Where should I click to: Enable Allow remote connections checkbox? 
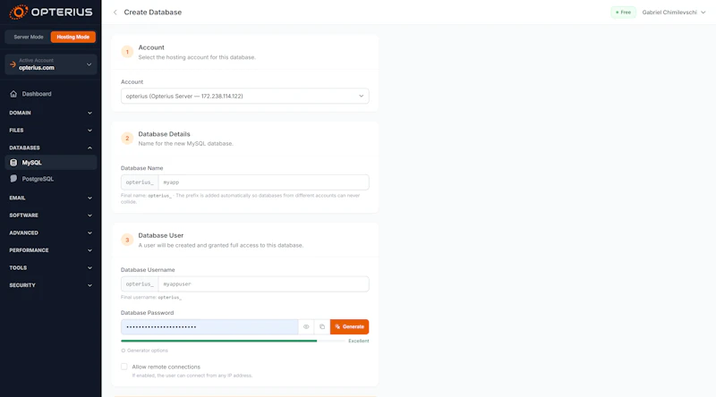pyautogui.click(x=124, y=367)
